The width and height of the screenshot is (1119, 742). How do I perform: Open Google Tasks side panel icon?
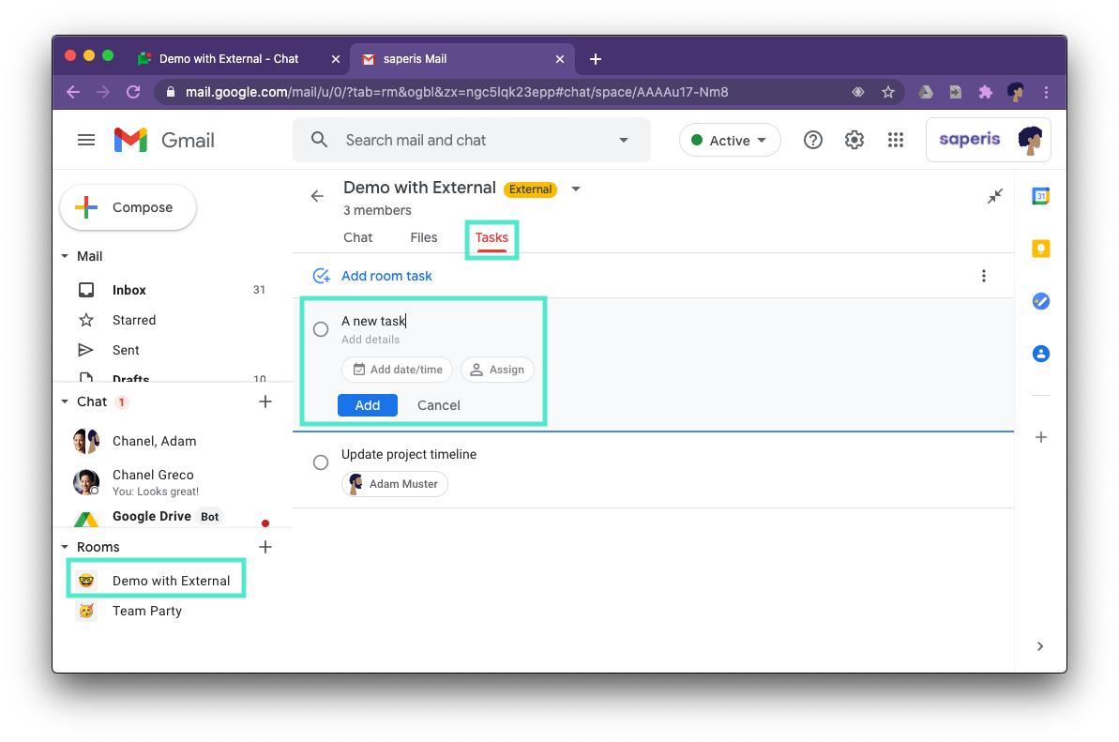(x=1040, y=301)
